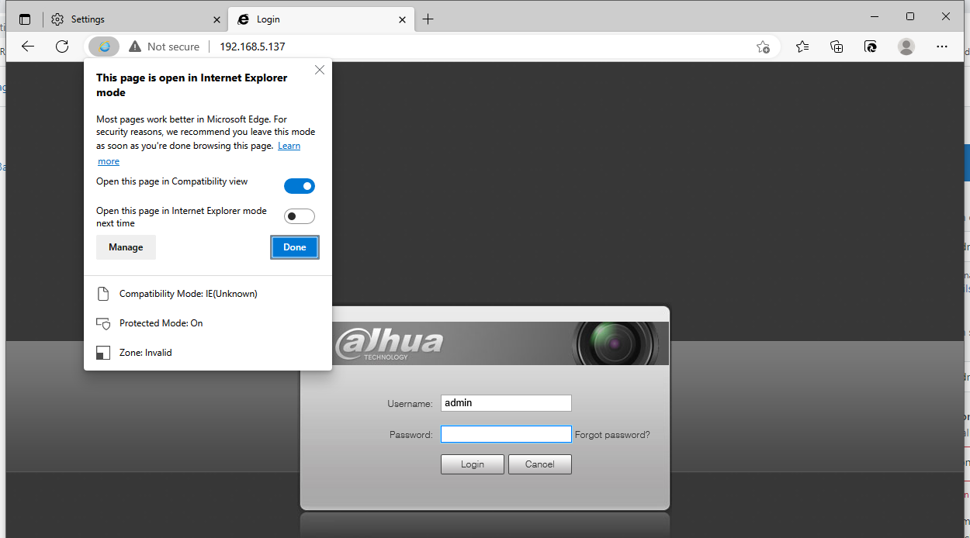Reload the current page
This screenshot has width=970, height=538.
click(x=62, y=46)
